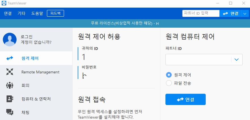Open the 연결 menu
This screenshot has height=120, width=250.
[x=8, y=14]
